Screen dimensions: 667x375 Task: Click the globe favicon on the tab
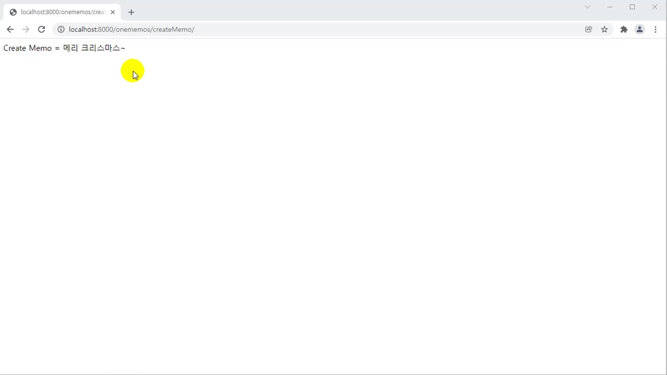13,12
